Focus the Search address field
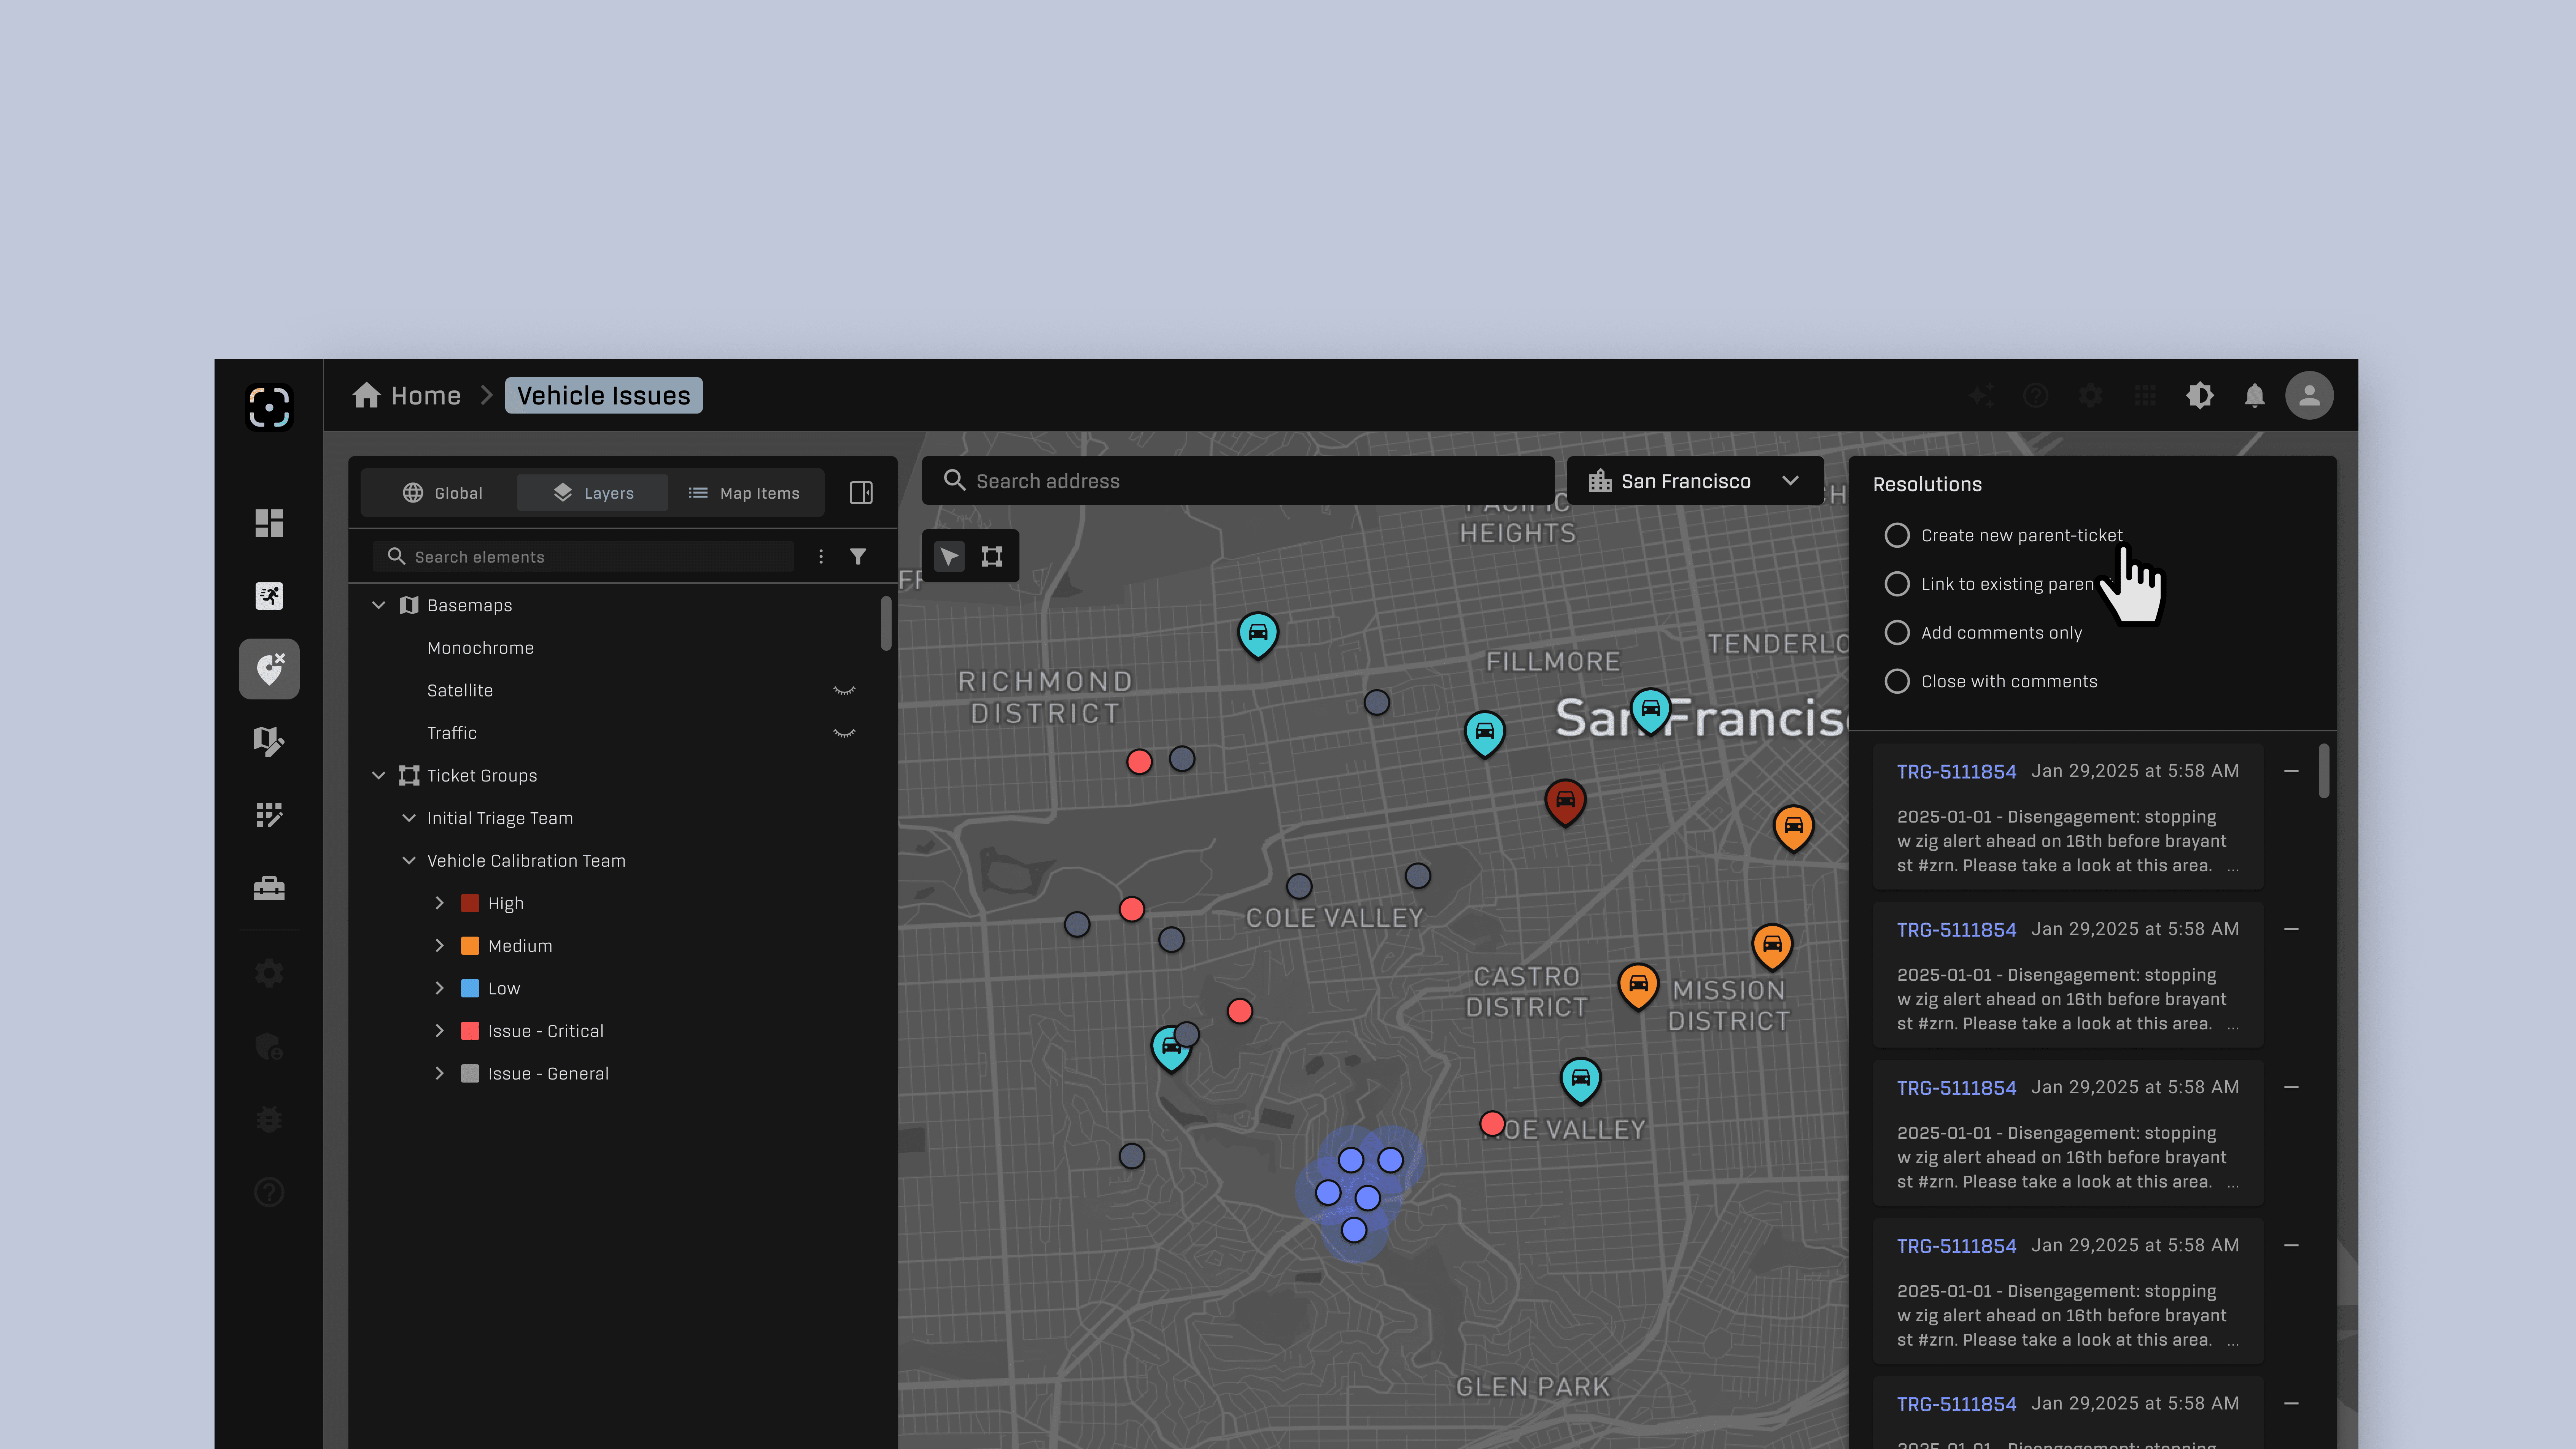Viewport: 2576px width, 1449px height. [x=1238, y=481]
